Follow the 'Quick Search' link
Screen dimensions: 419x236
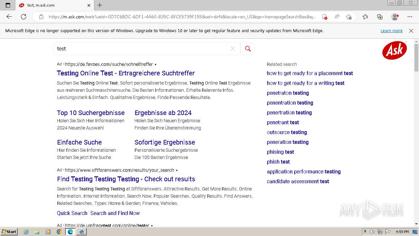(72, 213)
